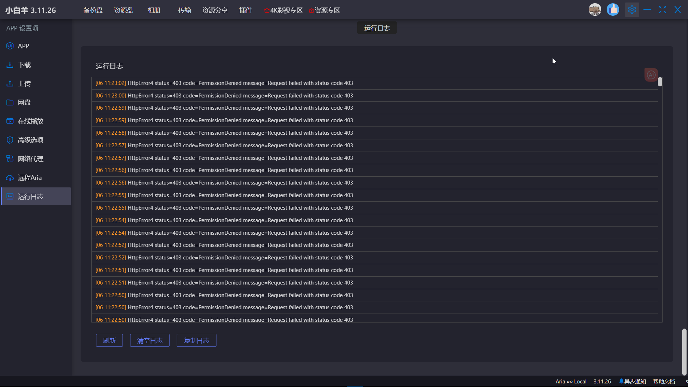Viewport: 688px width, 387px height.
Task: Open the 插件 plugins menu
Action: click(x=245, y=10)
